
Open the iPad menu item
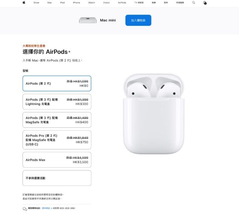click(x=62, y=3)
